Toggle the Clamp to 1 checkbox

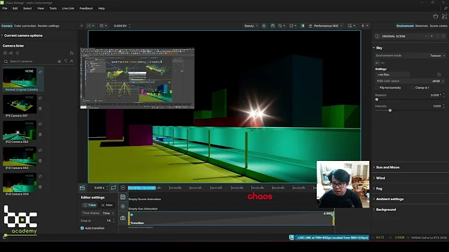412,87
